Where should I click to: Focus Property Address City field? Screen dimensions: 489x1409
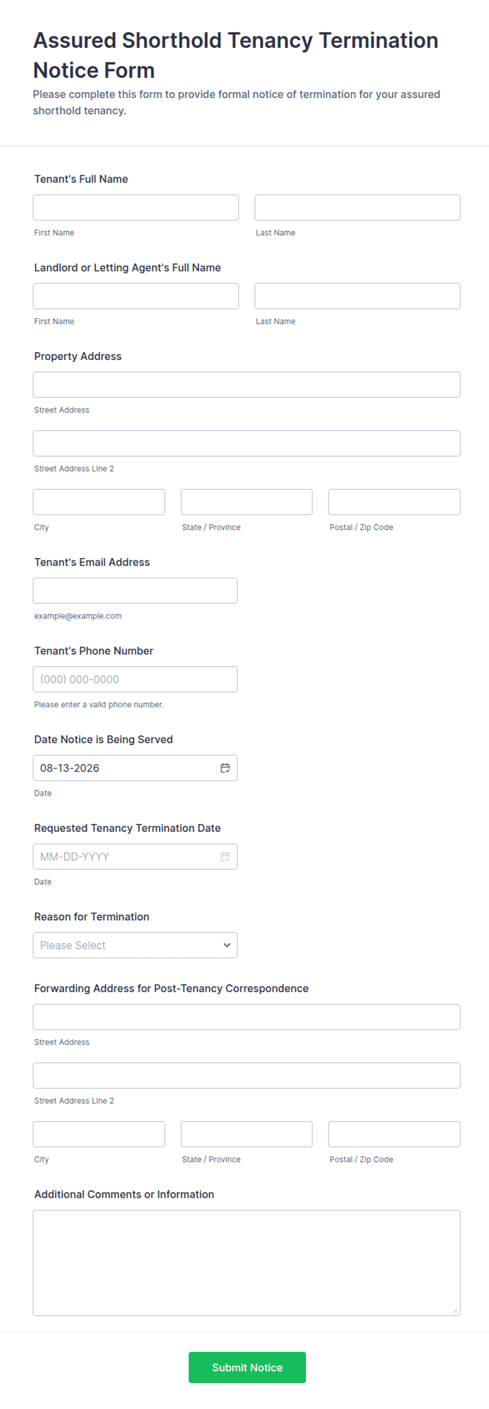(x=99, y=502)
